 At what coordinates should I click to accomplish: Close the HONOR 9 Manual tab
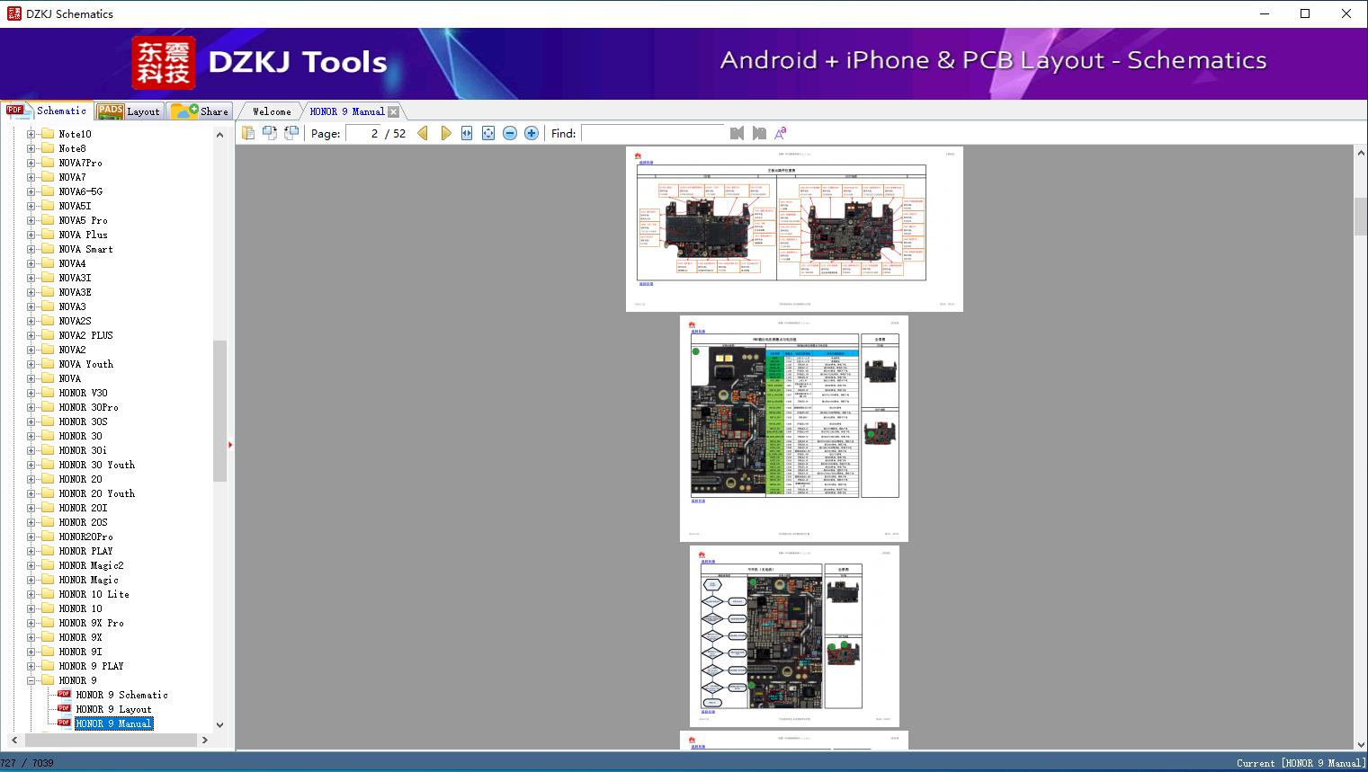[393, 112]
